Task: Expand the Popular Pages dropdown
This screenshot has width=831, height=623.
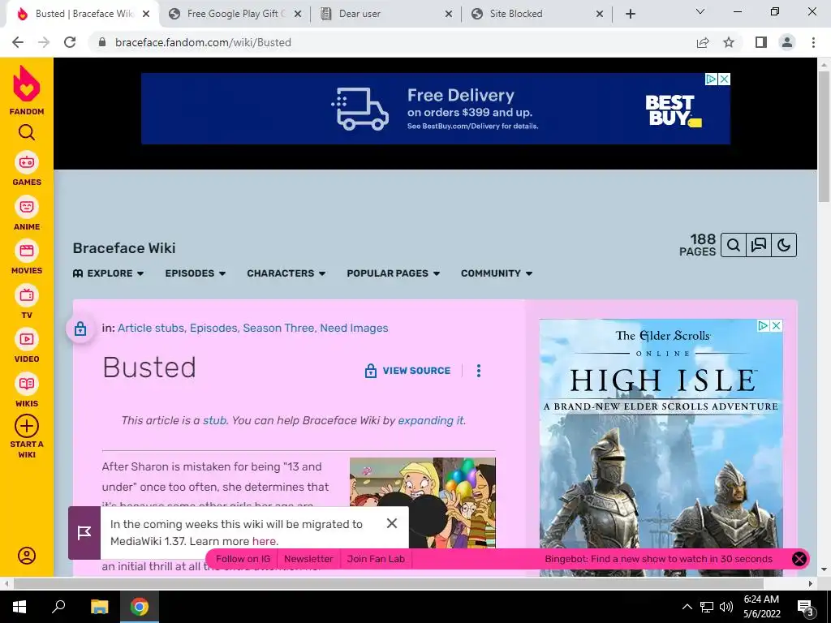Action: coord(394,273)
